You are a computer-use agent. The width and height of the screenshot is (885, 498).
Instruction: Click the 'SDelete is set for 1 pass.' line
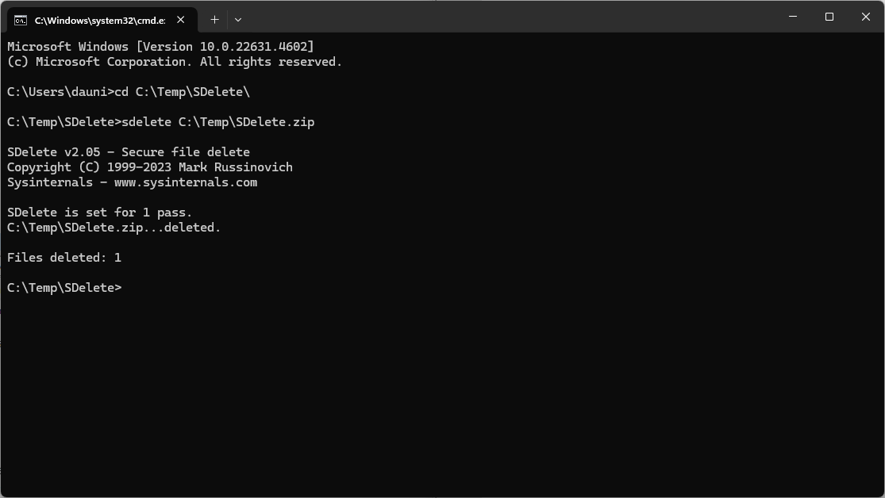click(99, 213)
